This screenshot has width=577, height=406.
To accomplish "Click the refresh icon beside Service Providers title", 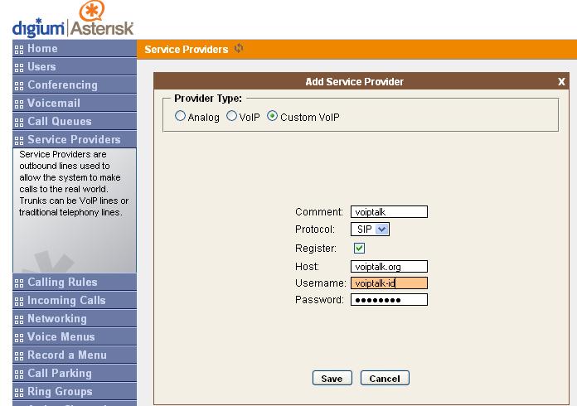I will [239, 49].
